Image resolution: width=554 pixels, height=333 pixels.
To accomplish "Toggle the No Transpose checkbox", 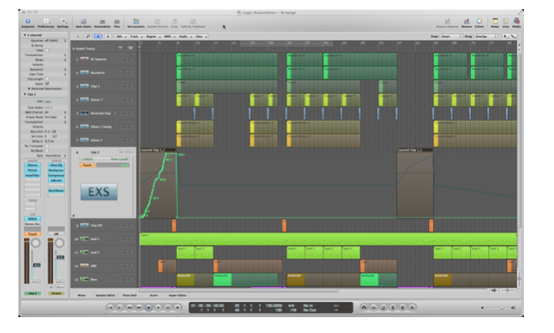I will point(47,146).
